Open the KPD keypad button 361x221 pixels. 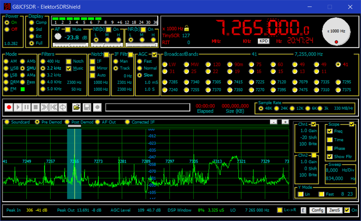click(264, 41)
